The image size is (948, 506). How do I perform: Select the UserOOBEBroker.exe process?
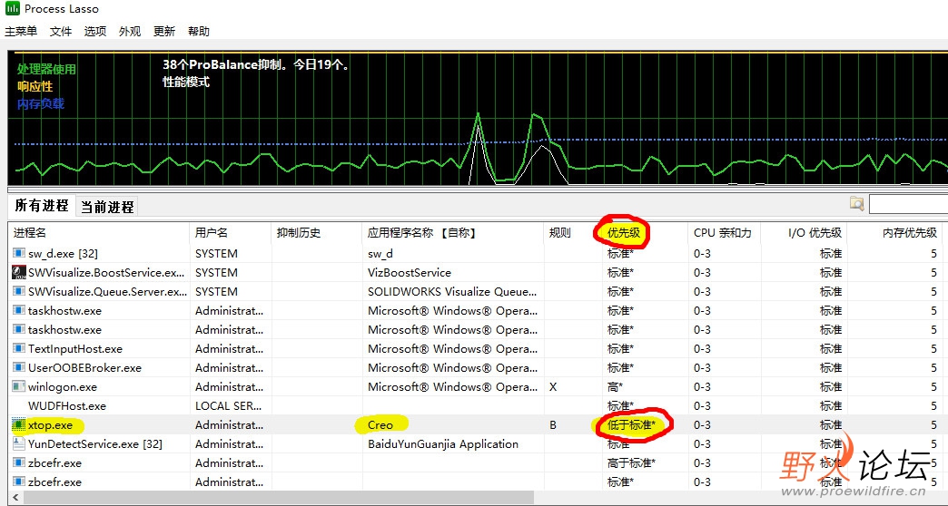(x=84, y=368)
